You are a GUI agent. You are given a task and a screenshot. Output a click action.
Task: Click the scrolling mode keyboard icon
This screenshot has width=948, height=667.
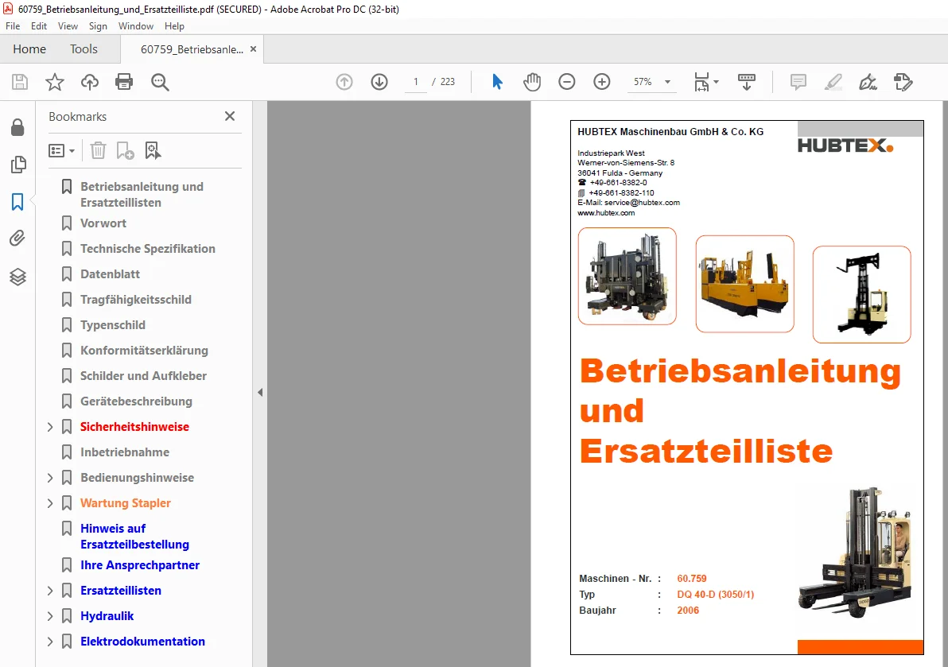(747, 82)
